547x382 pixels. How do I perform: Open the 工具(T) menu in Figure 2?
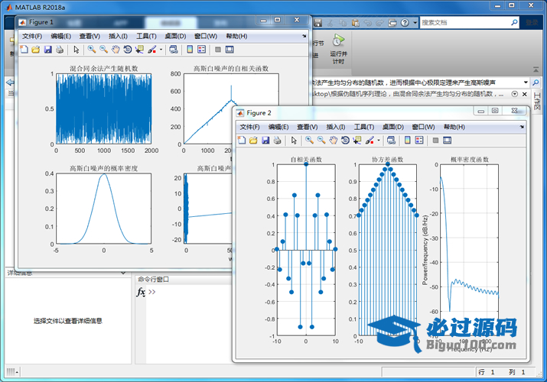click(366, 127)
